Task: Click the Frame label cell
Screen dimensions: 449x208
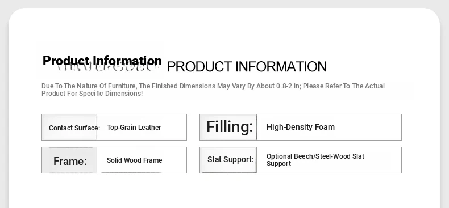Action: 69,160
